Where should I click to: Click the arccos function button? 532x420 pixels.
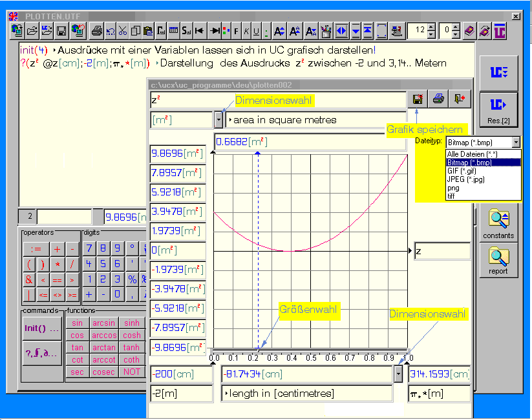[104, 335]
